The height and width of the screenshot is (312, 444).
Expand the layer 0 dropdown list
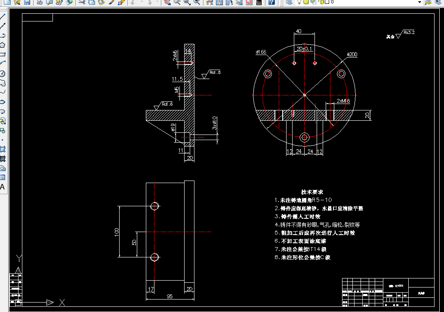[419, 2]
